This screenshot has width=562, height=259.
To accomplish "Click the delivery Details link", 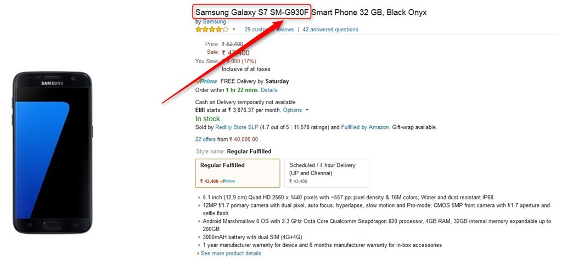I will tap(269, 90).
